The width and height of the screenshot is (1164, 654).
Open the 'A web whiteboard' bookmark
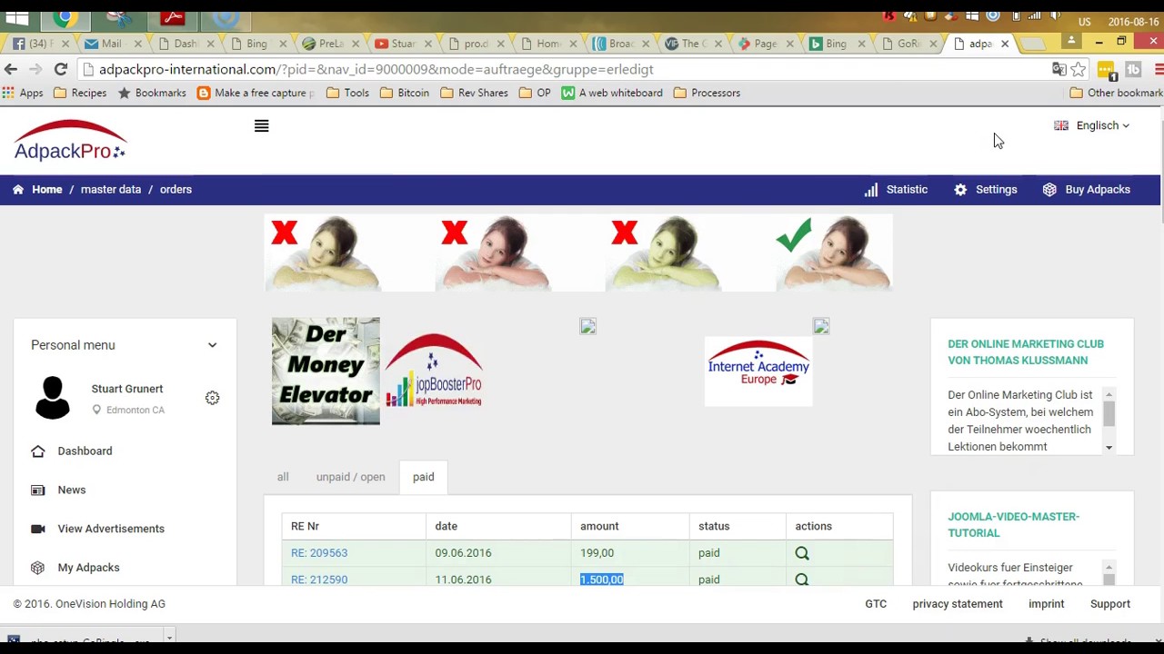[612, 93]
